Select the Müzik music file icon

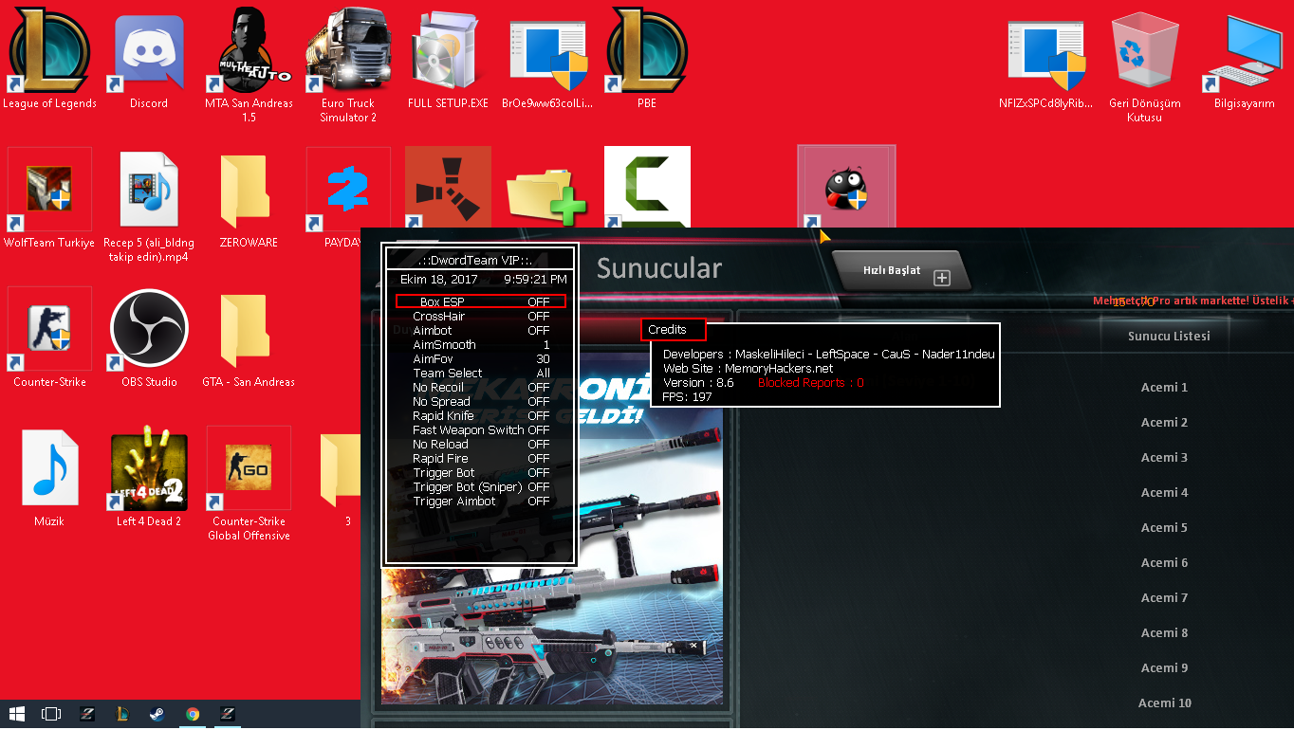[x=49, y=477]
